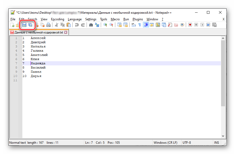Expand the Language menu
The image size is (235, 154).
(x=74, y=19)
